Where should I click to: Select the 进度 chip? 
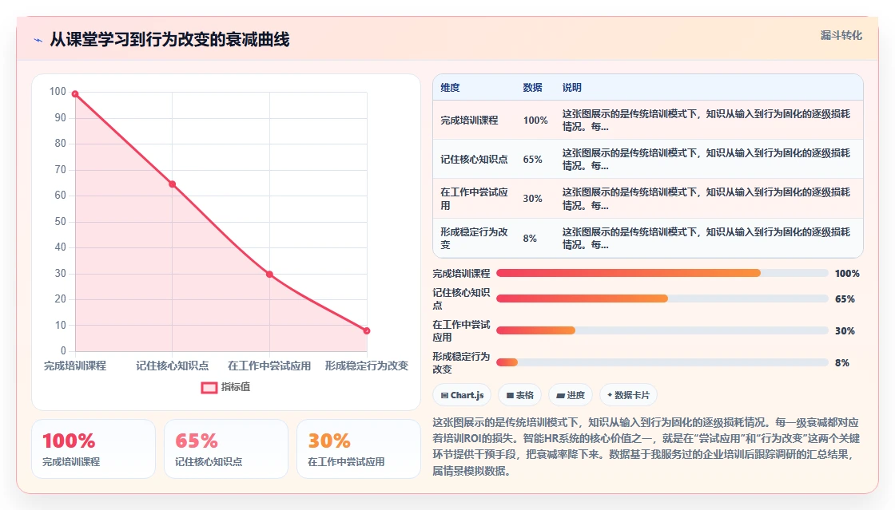[x=571, y=395]
